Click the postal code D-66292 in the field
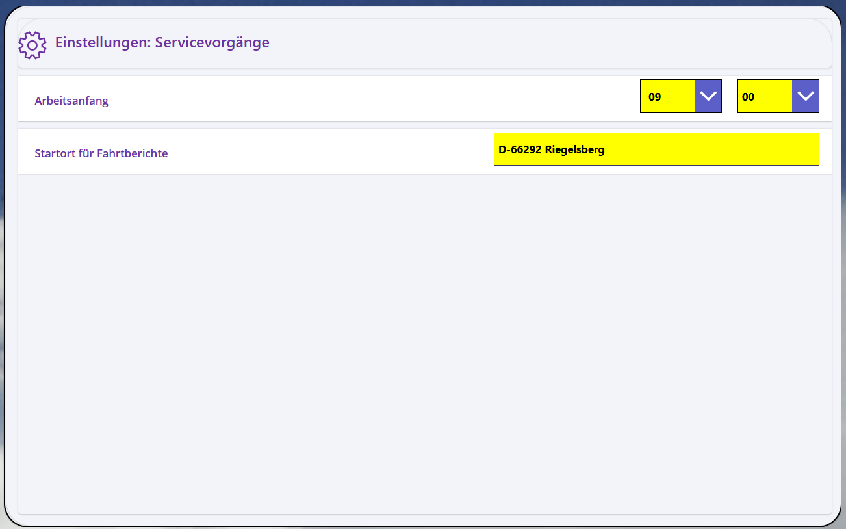The height and width of the screenshot is (529, 846). point(520,149)
